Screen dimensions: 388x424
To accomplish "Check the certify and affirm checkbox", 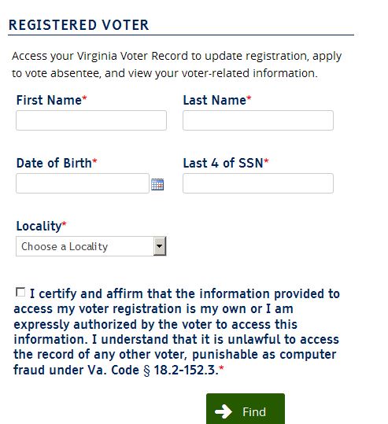I will pos(20,292).
